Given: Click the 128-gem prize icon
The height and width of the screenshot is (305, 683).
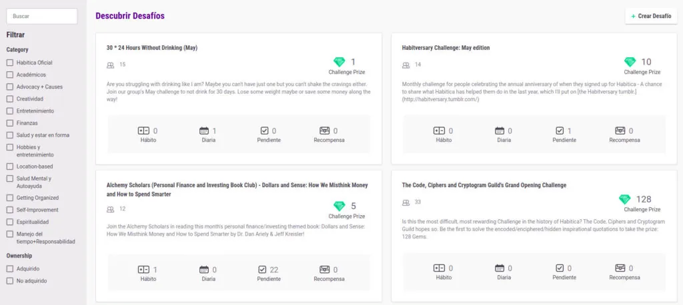Looking at the screenshot, I should pyautogui.click(x=625, y=199).
